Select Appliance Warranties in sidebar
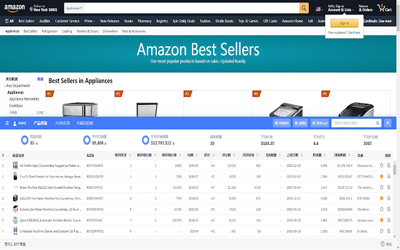Image resolution: width=400 pixels, height=250 pixels. pos(24,99)
